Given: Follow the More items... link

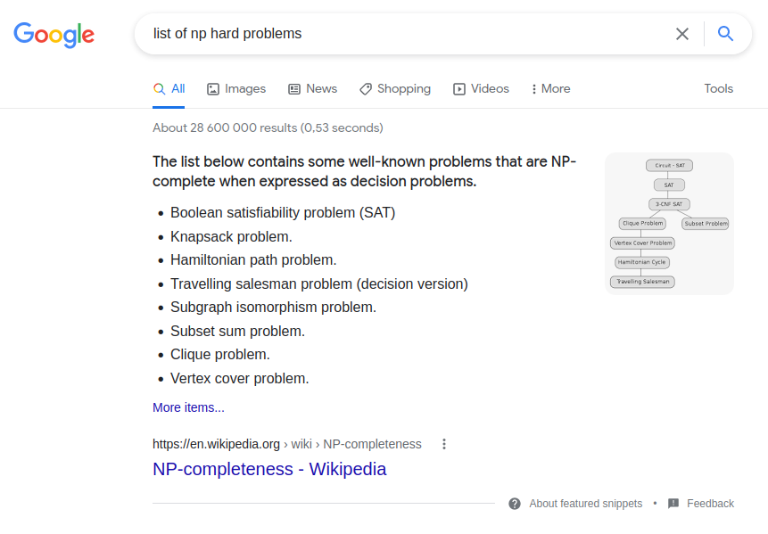Looking at the screenshot, I should click(x=188, y=407).
